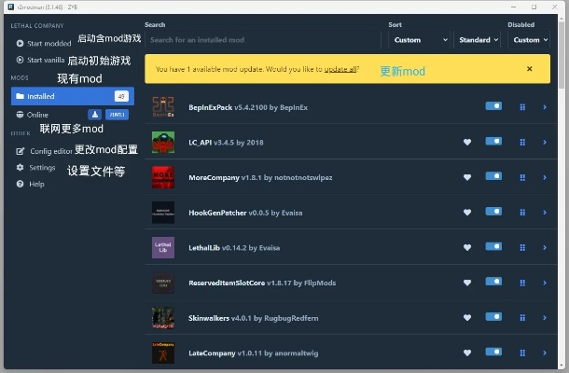Expand the MoreCompany row chevron

tap(545, 177)
